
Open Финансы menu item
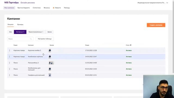pos(47,8)
